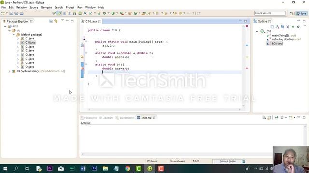The height and width of the screenshot is (173, 309).
Task: Open the Source menu
Action: [x=34, y=8]
